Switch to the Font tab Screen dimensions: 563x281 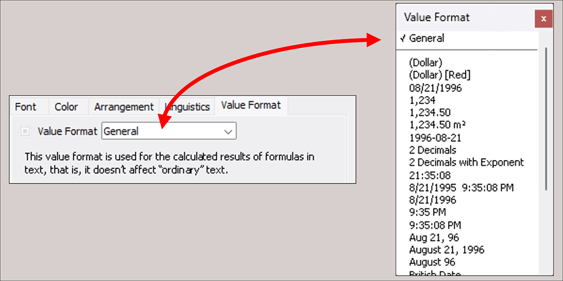pos(26,106)
